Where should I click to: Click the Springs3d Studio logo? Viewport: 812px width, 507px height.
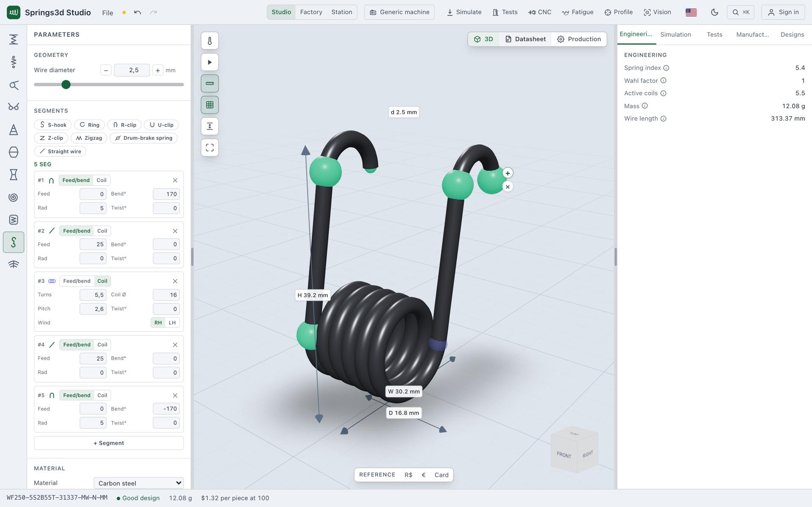14,12
